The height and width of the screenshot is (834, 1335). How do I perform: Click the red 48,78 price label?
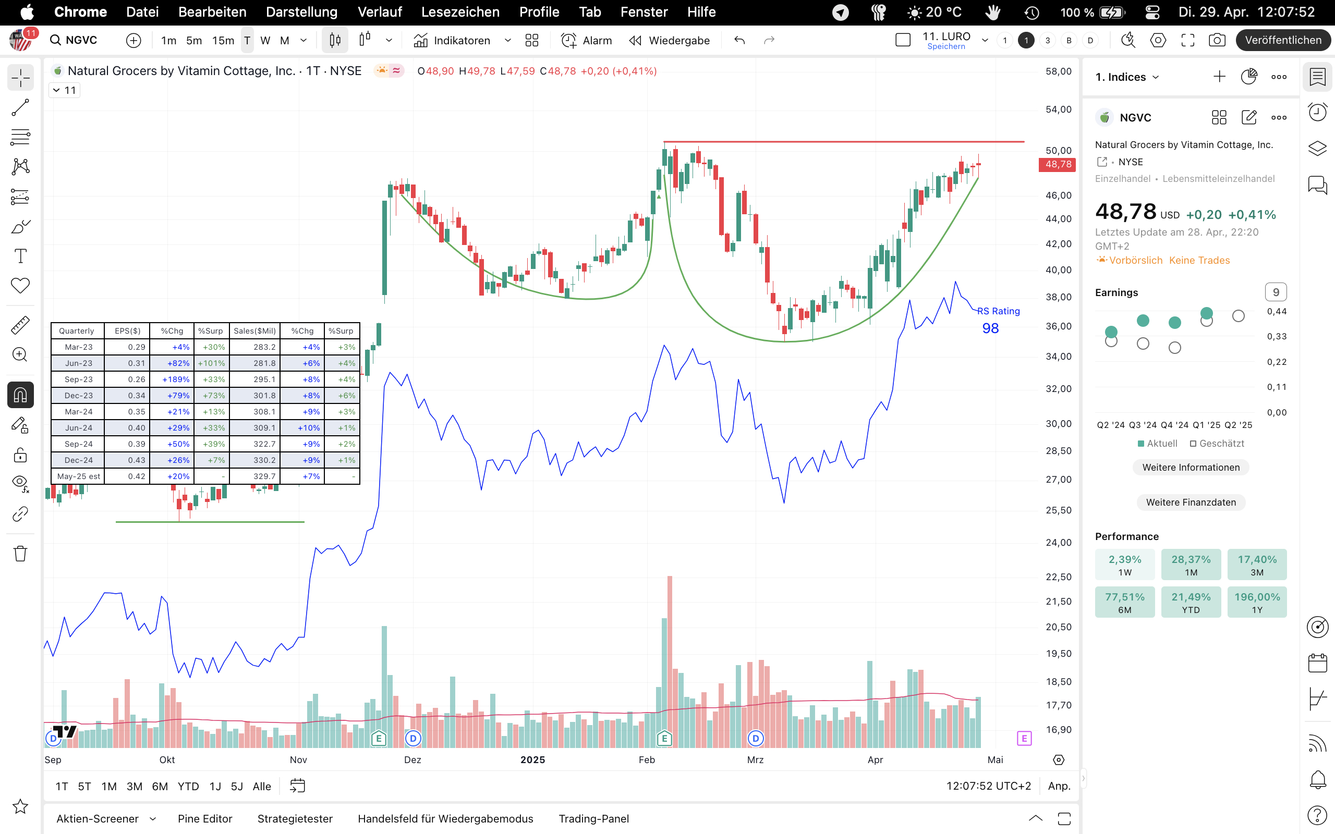1057,164
